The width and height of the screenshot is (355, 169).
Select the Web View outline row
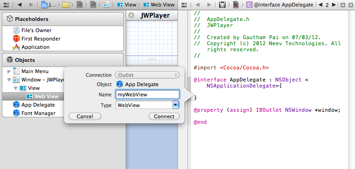pos(33,96)
